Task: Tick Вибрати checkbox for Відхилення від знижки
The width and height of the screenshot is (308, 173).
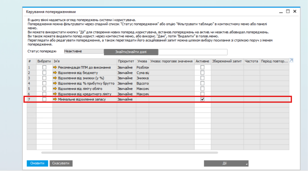Action: pyautogui.click(x=45, y=78)
